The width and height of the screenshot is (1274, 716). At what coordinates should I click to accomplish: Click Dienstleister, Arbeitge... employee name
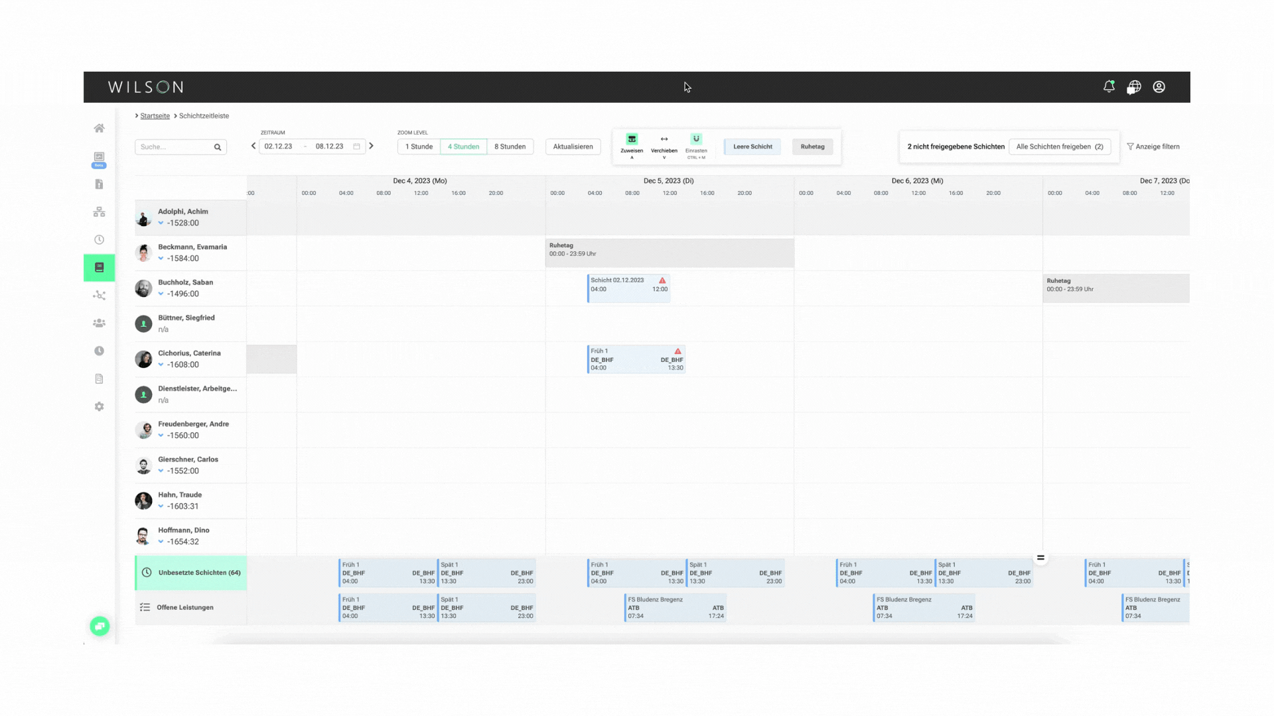click(197, 388)
